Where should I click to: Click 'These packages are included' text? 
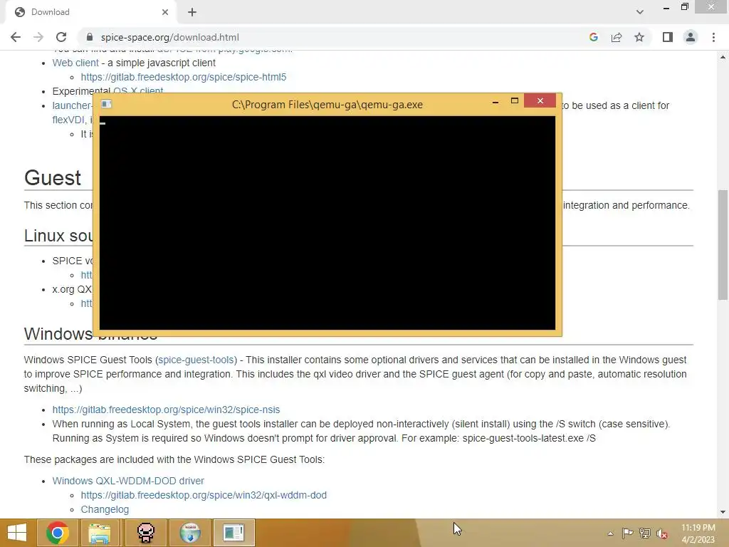pyautogui.click(x=174, y=459)
